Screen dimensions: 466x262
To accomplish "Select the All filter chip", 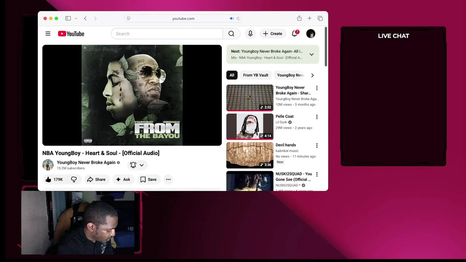I will (x=232, y=75).
